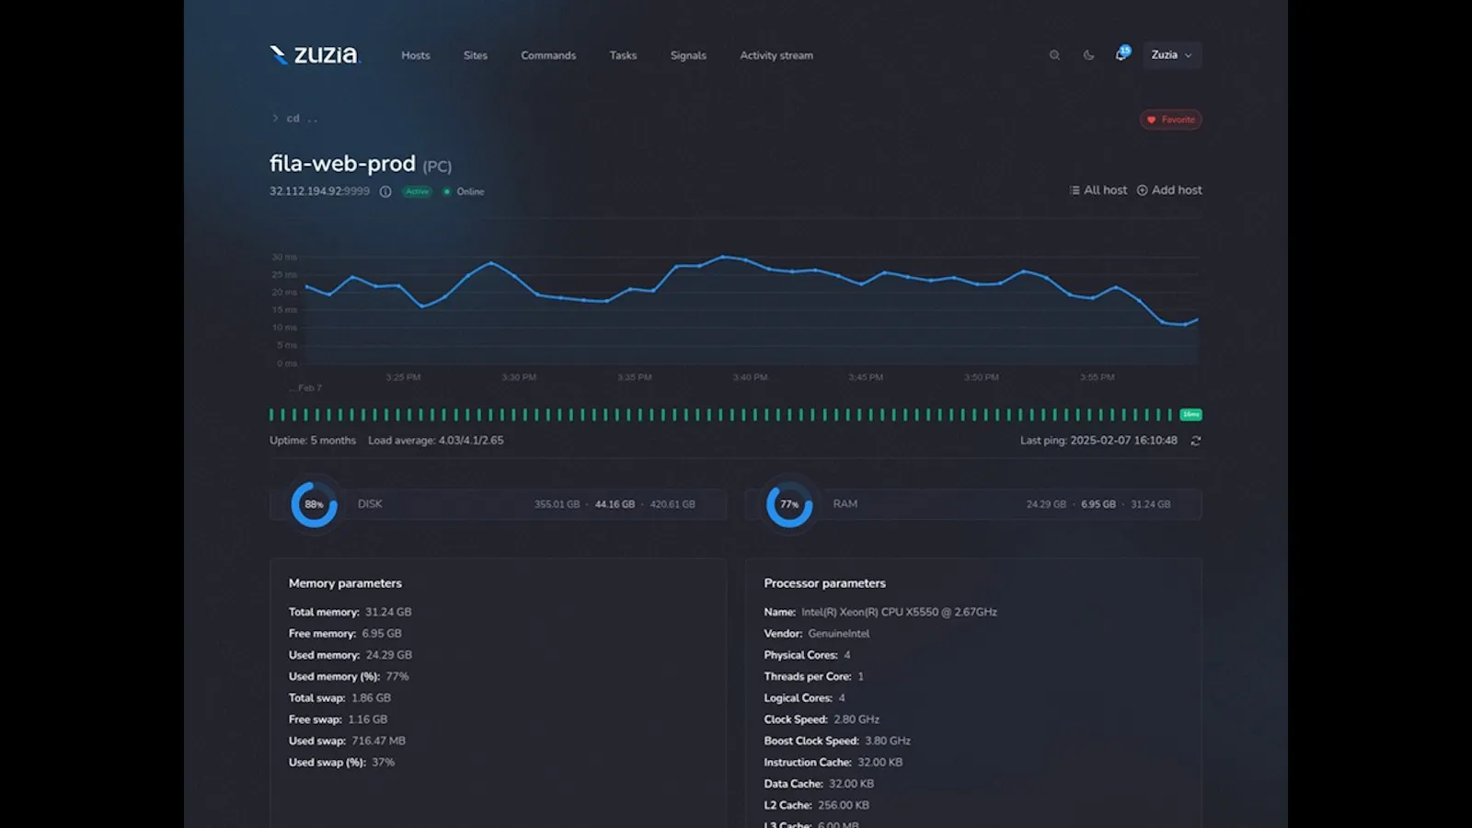
Task: Open the Sites menu
Action: [476, 55]
